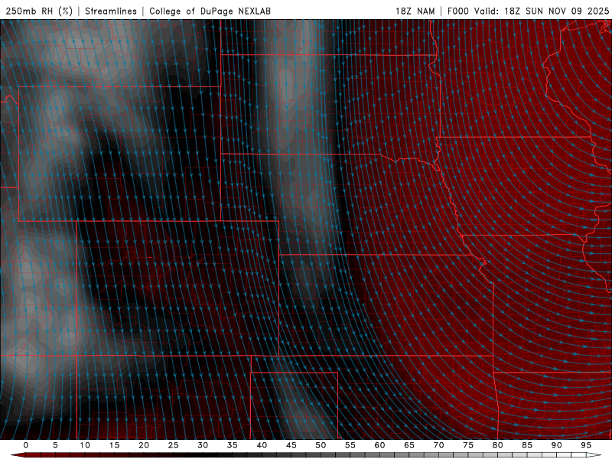Click the "F000" forecast hour label
612x459 pixels.
point(457,11)
